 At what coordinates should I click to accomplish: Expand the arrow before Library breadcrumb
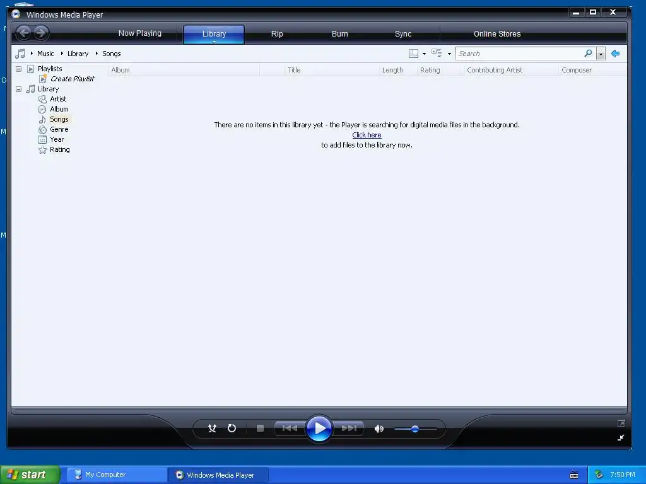tap(62, 53)
